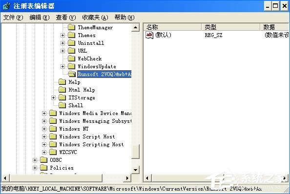
Task: Click the ThemeManager folder icon
Action: pyautogui.click(x=71, y=27)
